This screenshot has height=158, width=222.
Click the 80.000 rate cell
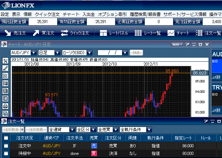tap(188, 153)
